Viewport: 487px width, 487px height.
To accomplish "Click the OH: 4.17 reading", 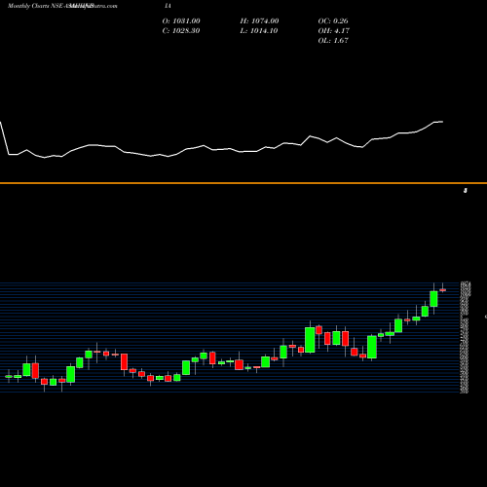I will point(334,31).
